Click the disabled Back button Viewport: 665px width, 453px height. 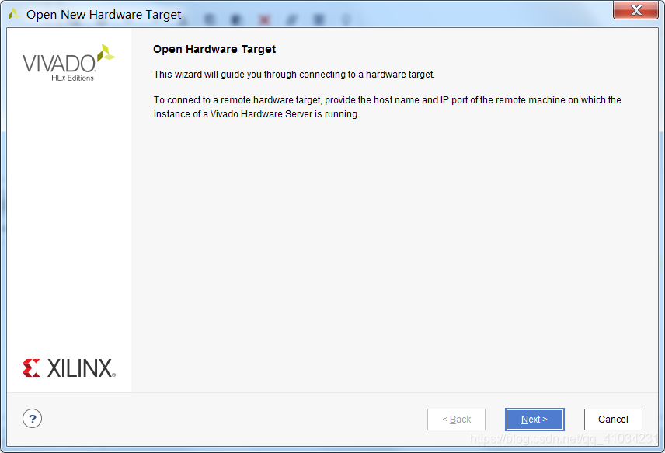(x=456, y=420)
